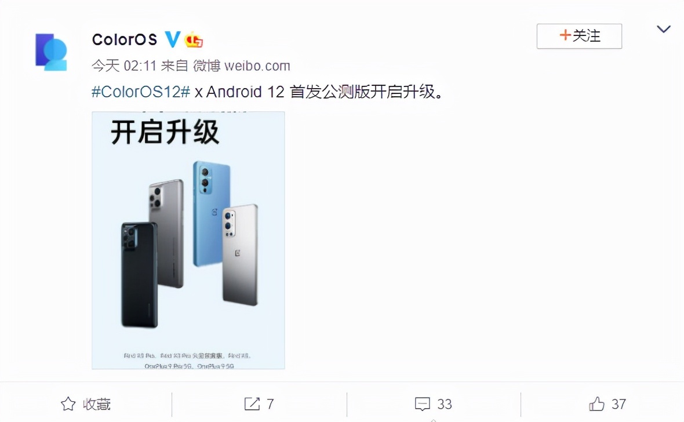Open the ColorOS account name link
This screenshot has width=684, height=422.
tap(124, 40)
